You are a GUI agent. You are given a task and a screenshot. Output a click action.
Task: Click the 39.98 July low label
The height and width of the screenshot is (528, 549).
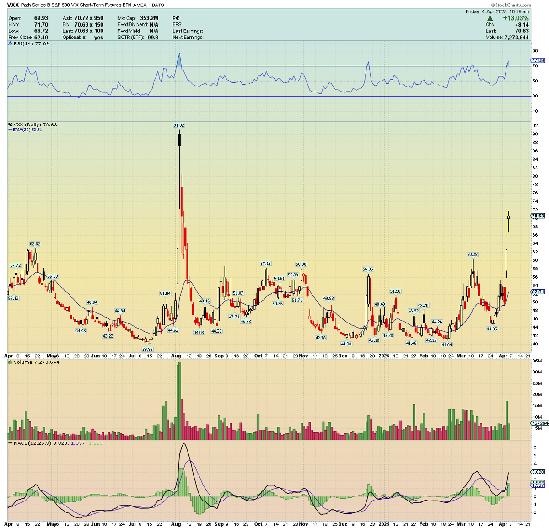click(147, 349)
